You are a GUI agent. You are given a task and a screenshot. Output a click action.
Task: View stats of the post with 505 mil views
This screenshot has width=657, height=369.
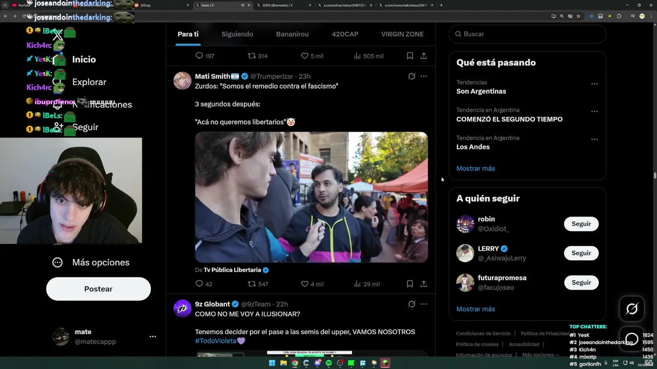(369, 56)
